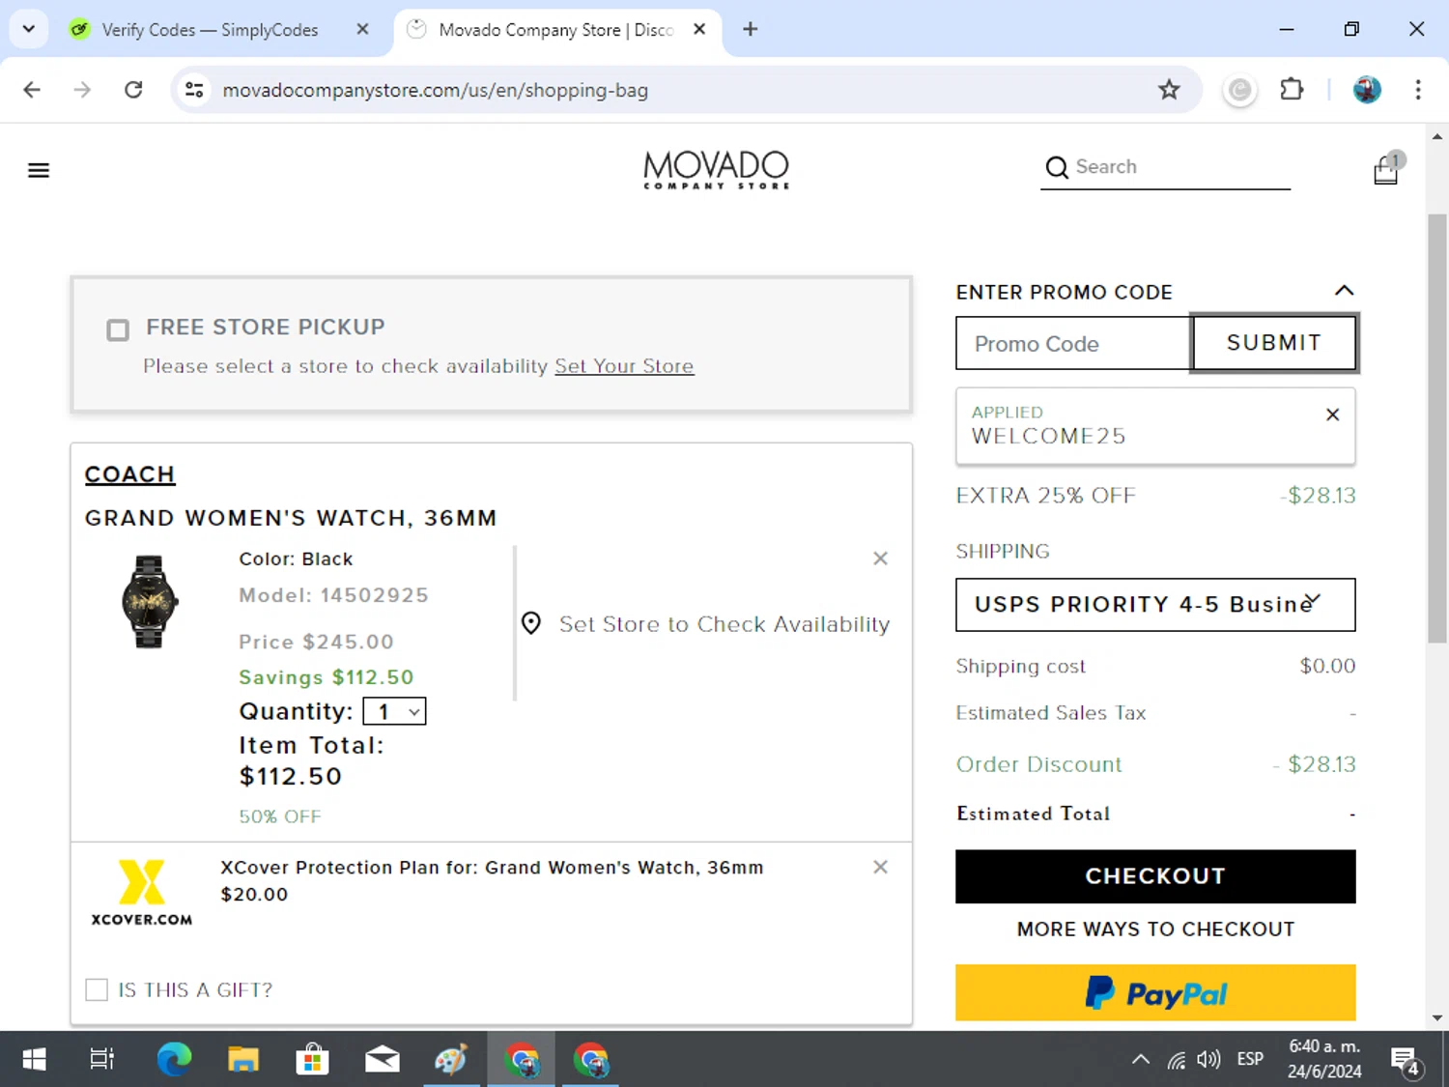Click the store location pin icon
Screen dimensions: 1449x1087
point(531,623)
